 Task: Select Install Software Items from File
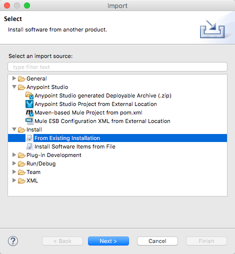75,146
